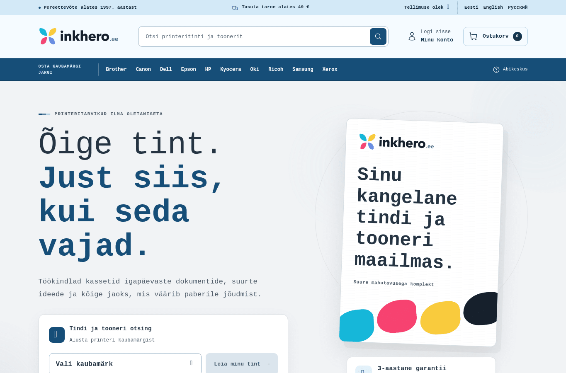Choose Oki from the brand bar
566x373 pixels.
point(255,69)
